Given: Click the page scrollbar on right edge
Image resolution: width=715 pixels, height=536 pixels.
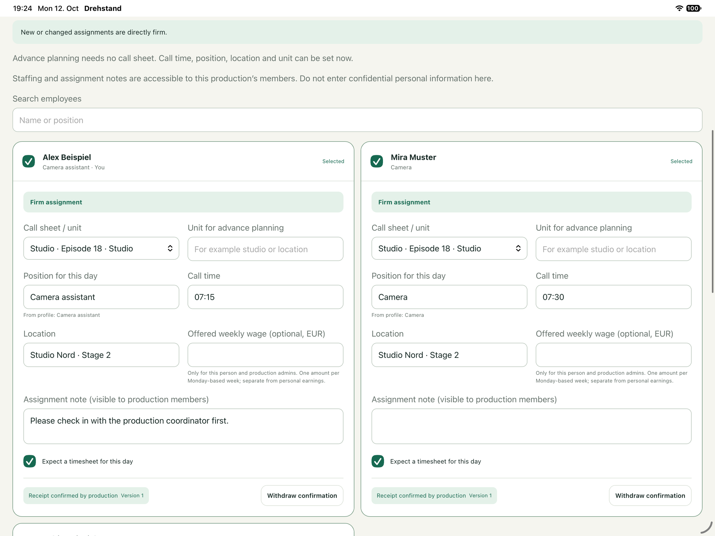Looking at the screenshot, I should (x=713, y=212).
